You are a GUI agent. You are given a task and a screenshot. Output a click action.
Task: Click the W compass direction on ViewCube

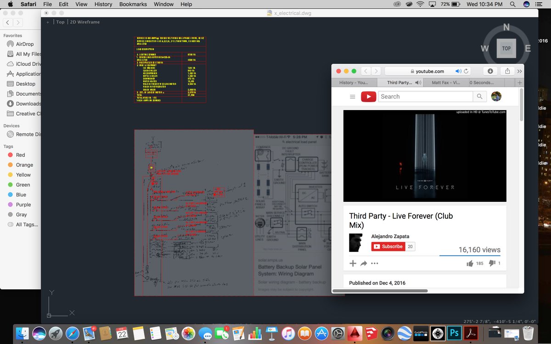485,49
